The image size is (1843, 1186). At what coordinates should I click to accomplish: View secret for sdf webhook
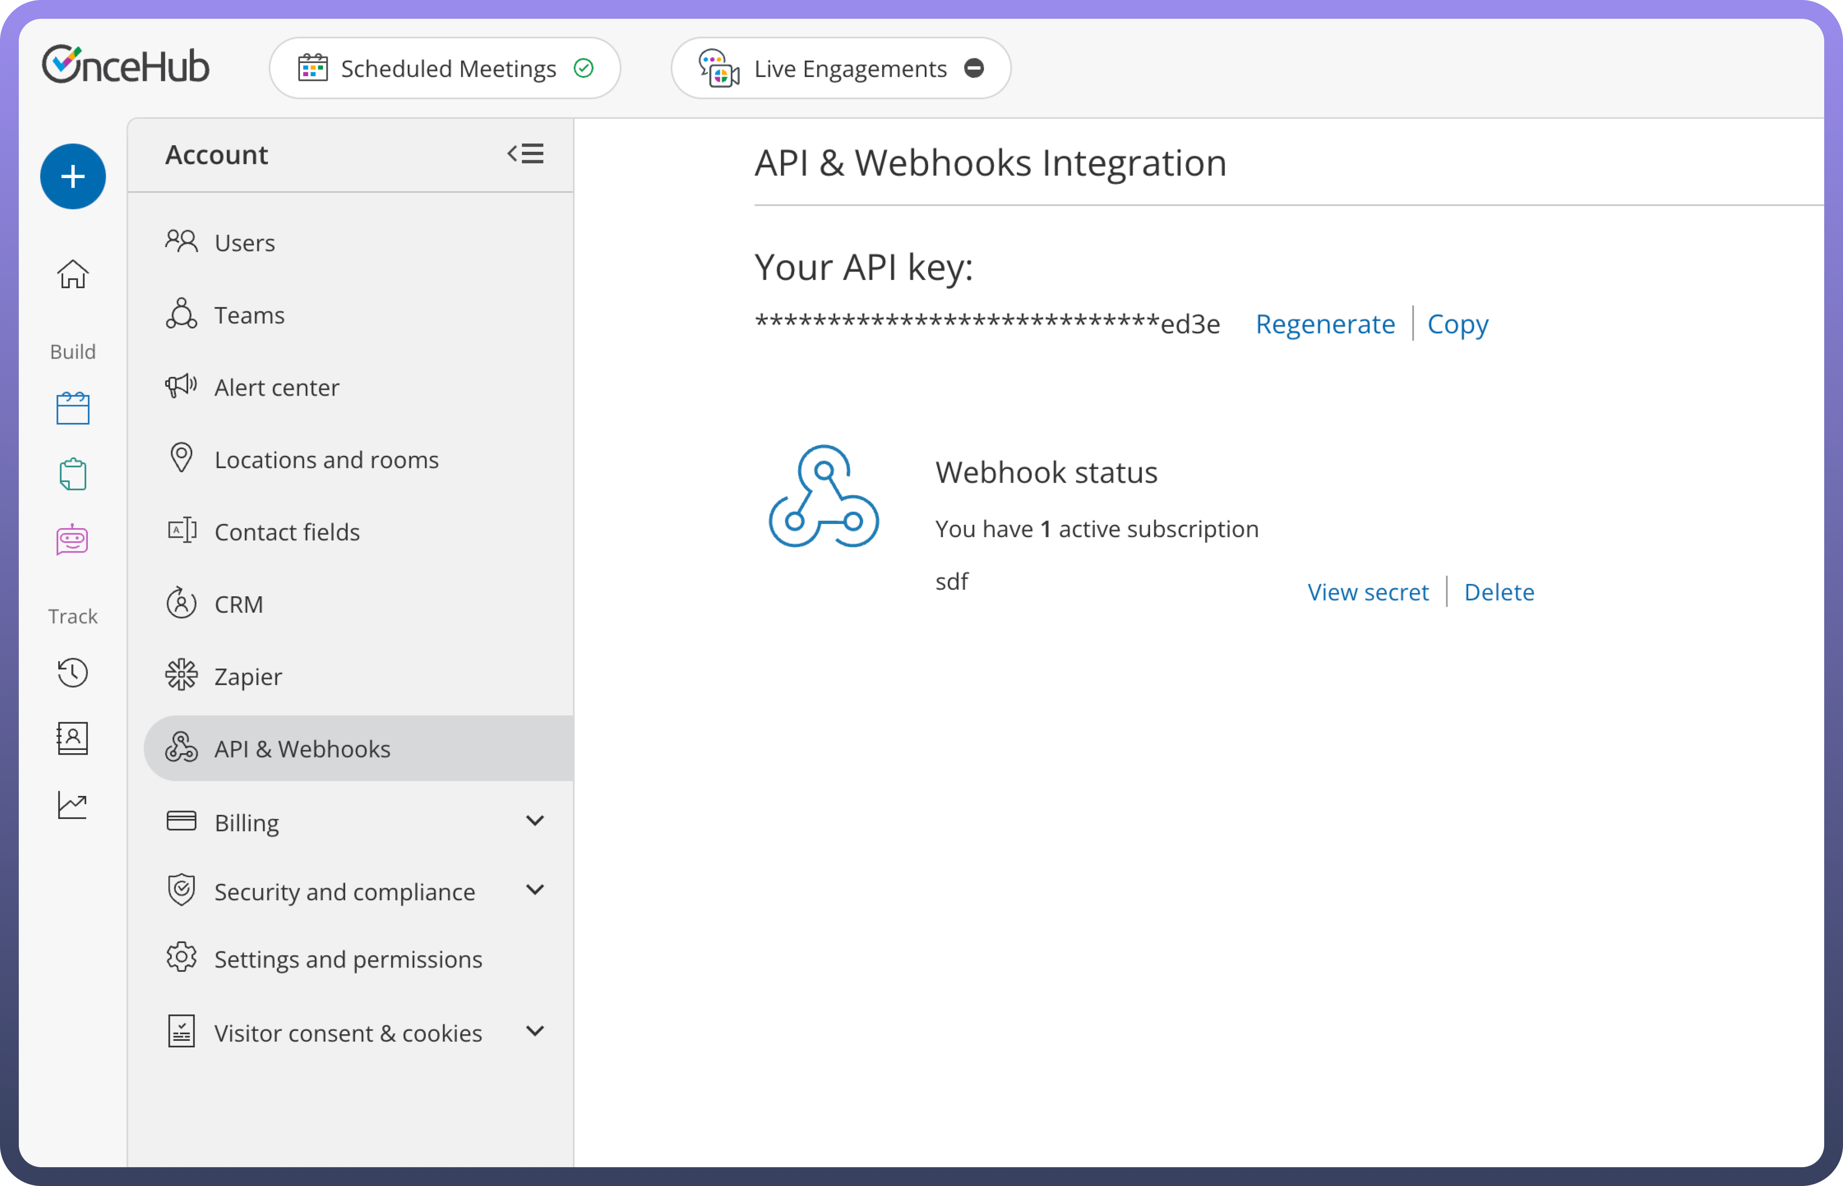tap(1368, 592)
